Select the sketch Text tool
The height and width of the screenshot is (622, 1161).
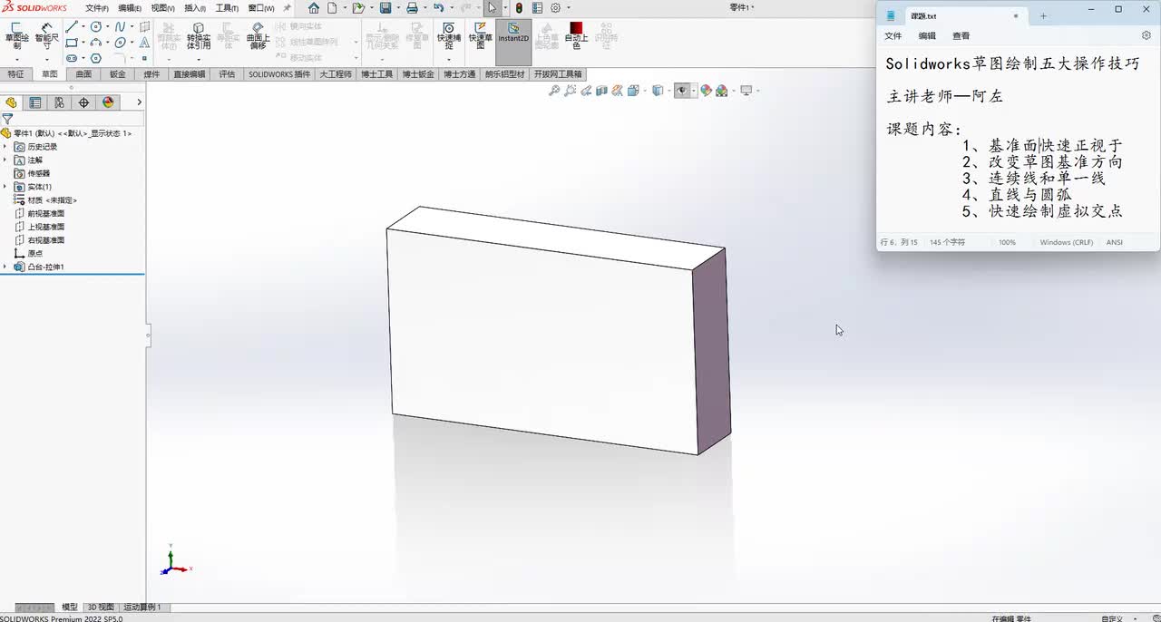(144, 43)
